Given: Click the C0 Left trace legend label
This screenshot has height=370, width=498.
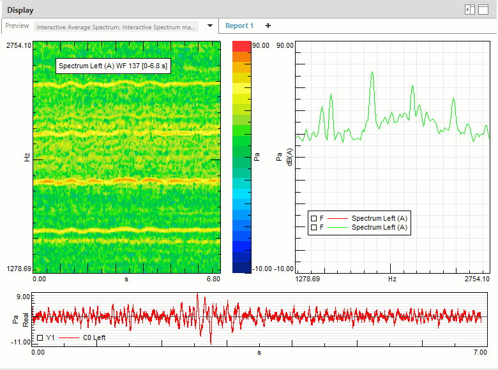Looking at the screenshot, I should tap(94, 337).
